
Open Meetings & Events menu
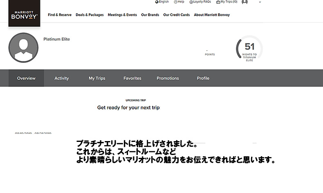click(122, 15)
